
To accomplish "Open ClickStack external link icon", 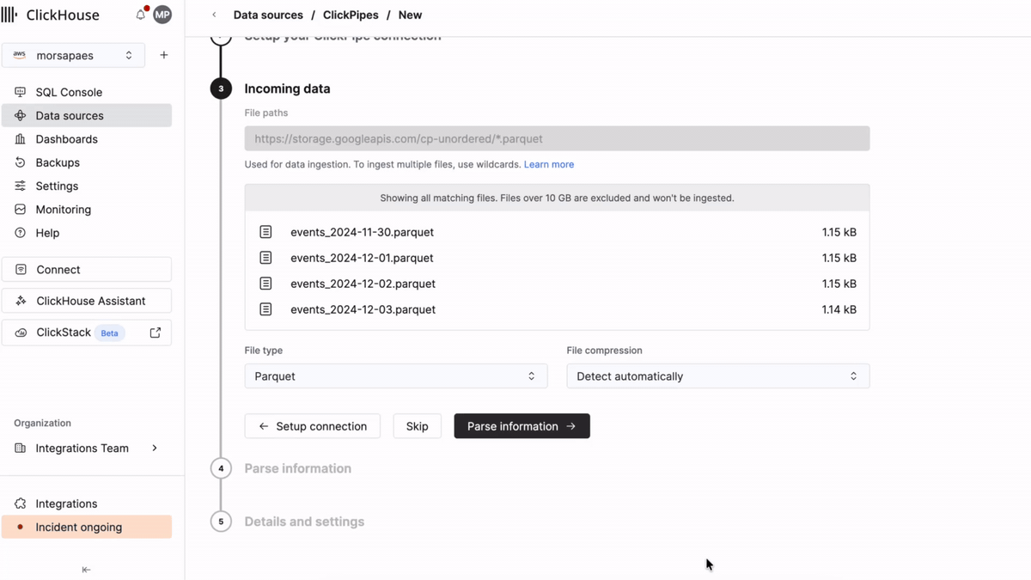I will (x=156, y=333).
